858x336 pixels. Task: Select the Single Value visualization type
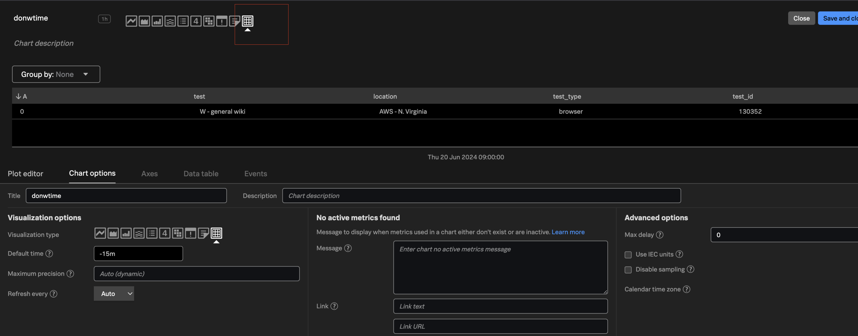coord(164,233)
